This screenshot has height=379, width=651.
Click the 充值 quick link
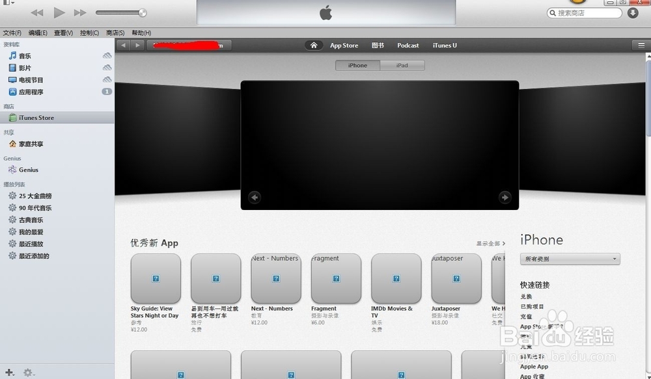point(526,317)
